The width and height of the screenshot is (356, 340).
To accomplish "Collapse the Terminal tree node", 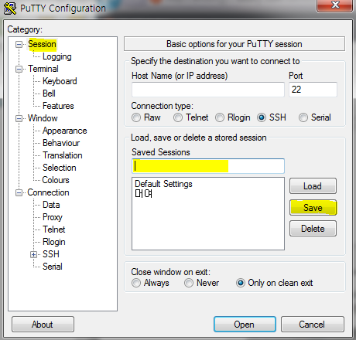I will point(19,69).
